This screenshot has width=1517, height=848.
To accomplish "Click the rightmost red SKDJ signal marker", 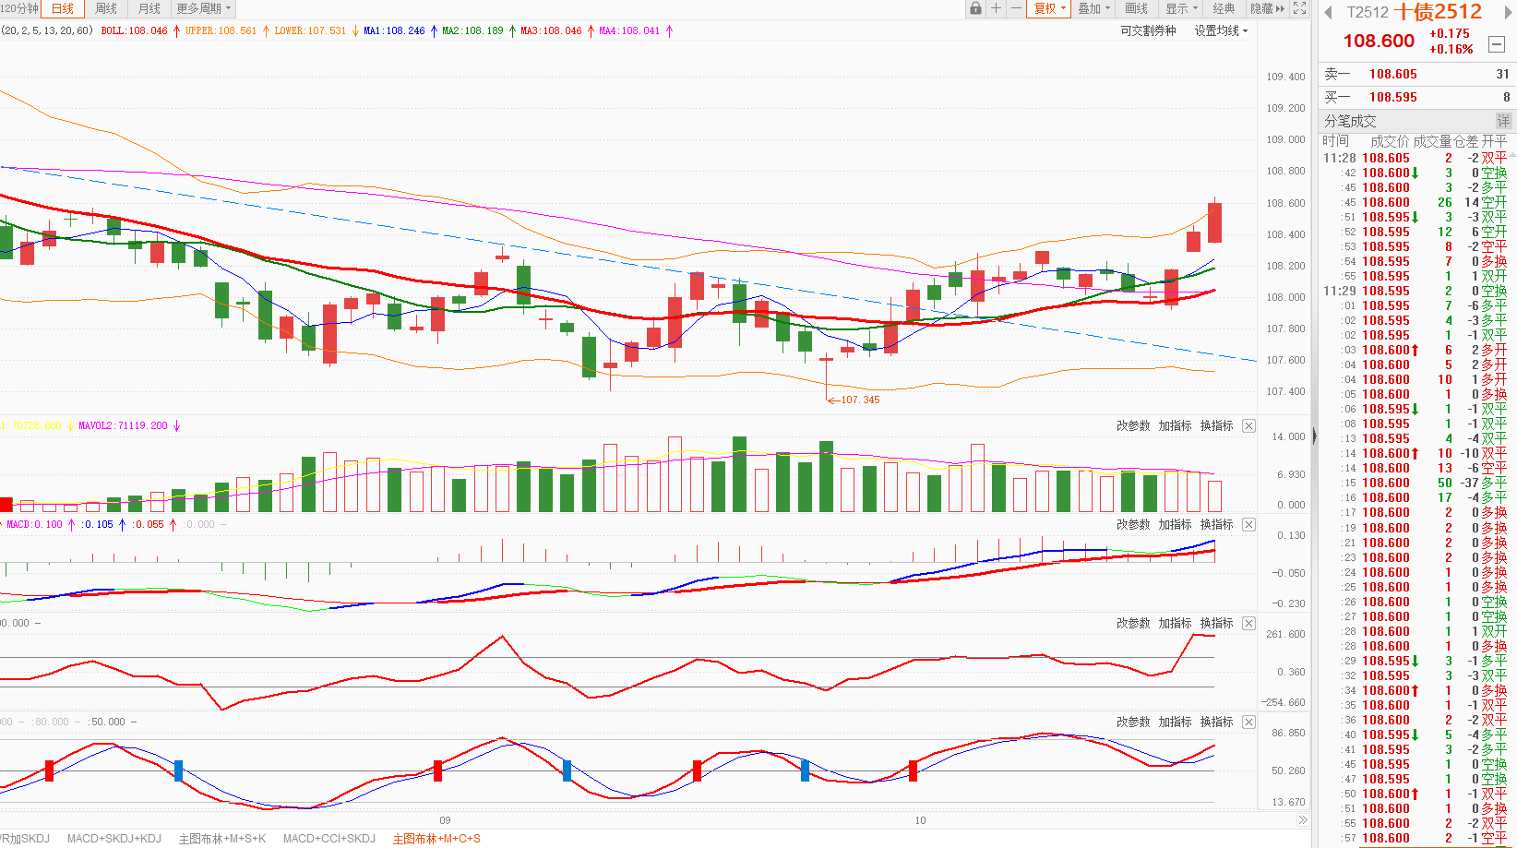I will [913, 770].
